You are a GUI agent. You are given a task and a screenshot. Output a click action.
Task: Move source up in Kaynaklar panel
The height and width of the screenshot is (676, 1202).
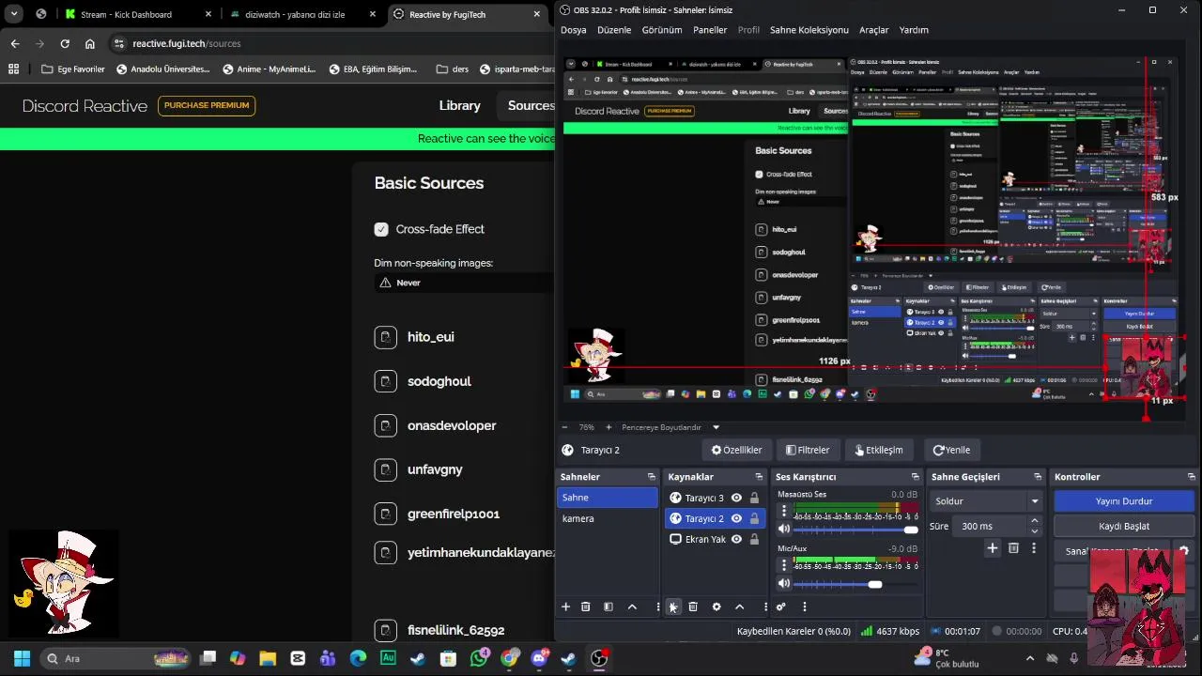point(739,607)
